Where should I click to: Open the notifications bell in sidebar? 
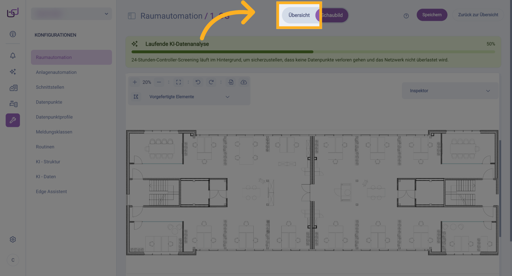13,56
